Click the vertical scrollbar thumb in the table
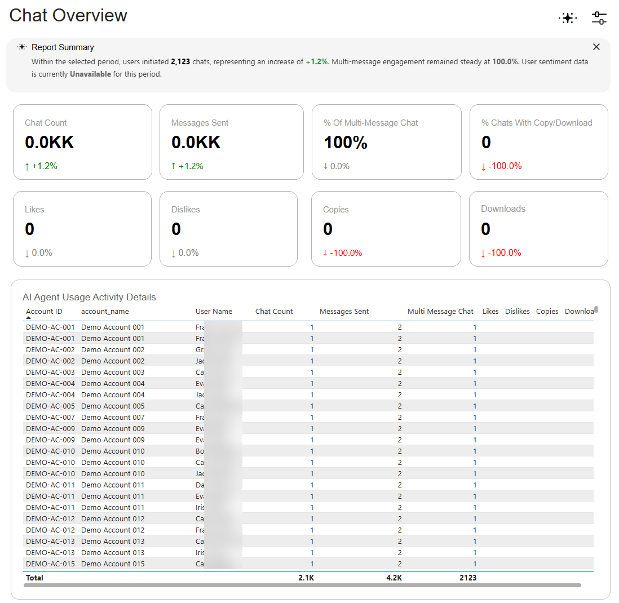 [596, 309]
